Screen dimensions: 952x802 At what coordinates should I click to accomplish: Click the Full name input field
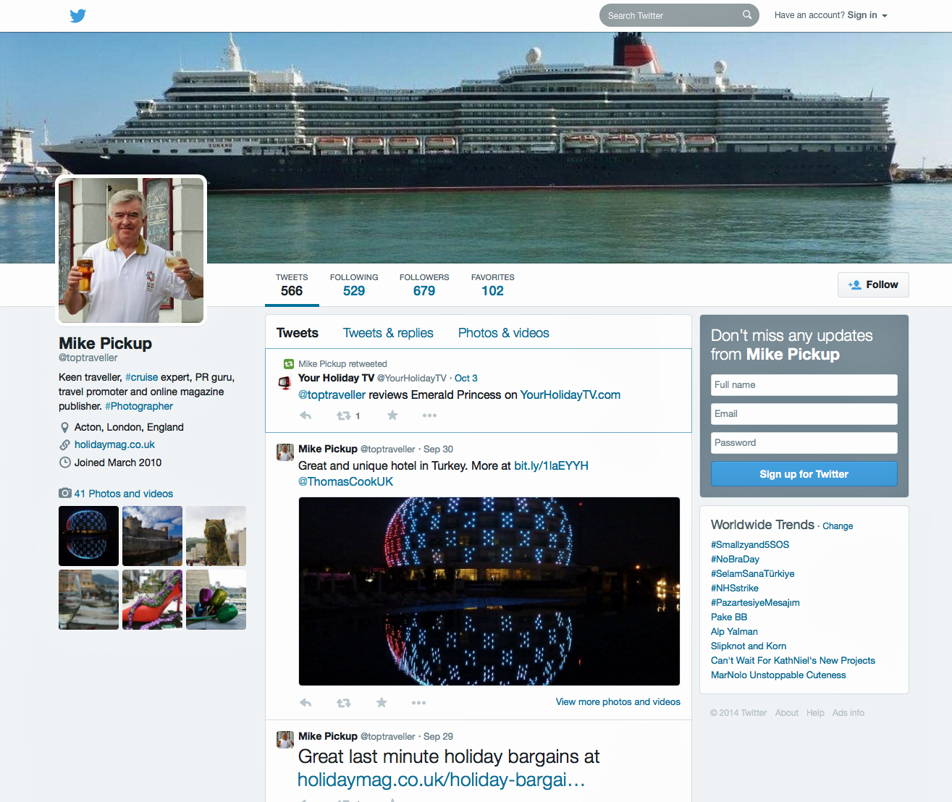tap(804, 385)
